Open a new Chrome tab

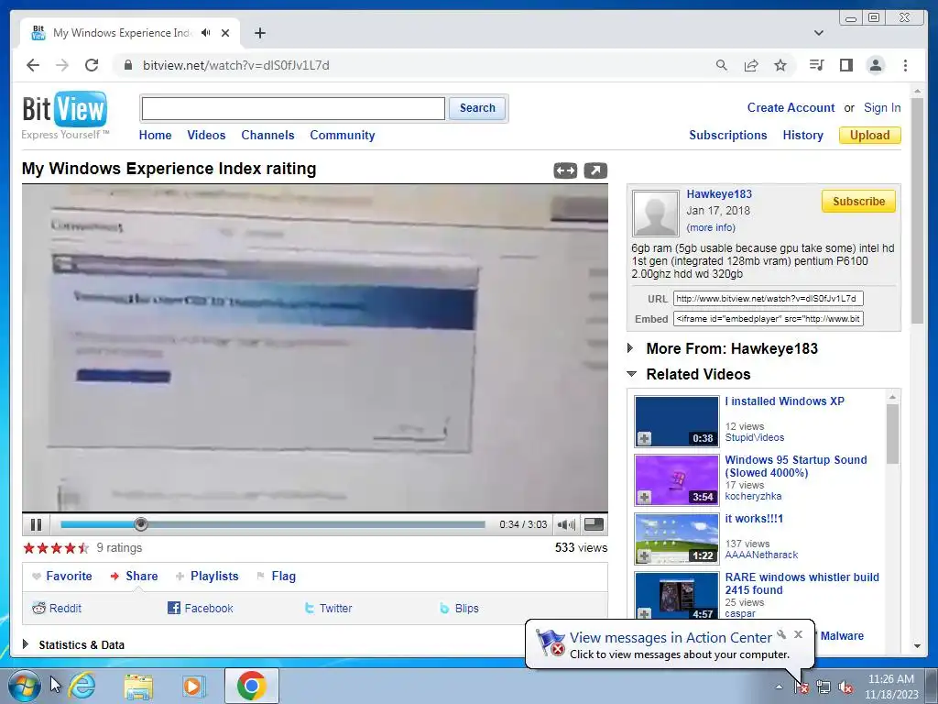[x=259, y=33]
